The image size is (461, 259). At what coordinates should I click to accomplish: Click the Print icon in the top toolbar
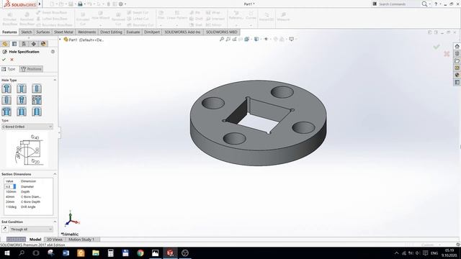80,4
